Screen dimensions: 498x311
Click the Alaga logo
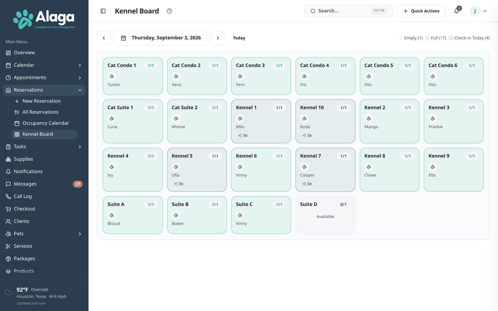[44, 19]
